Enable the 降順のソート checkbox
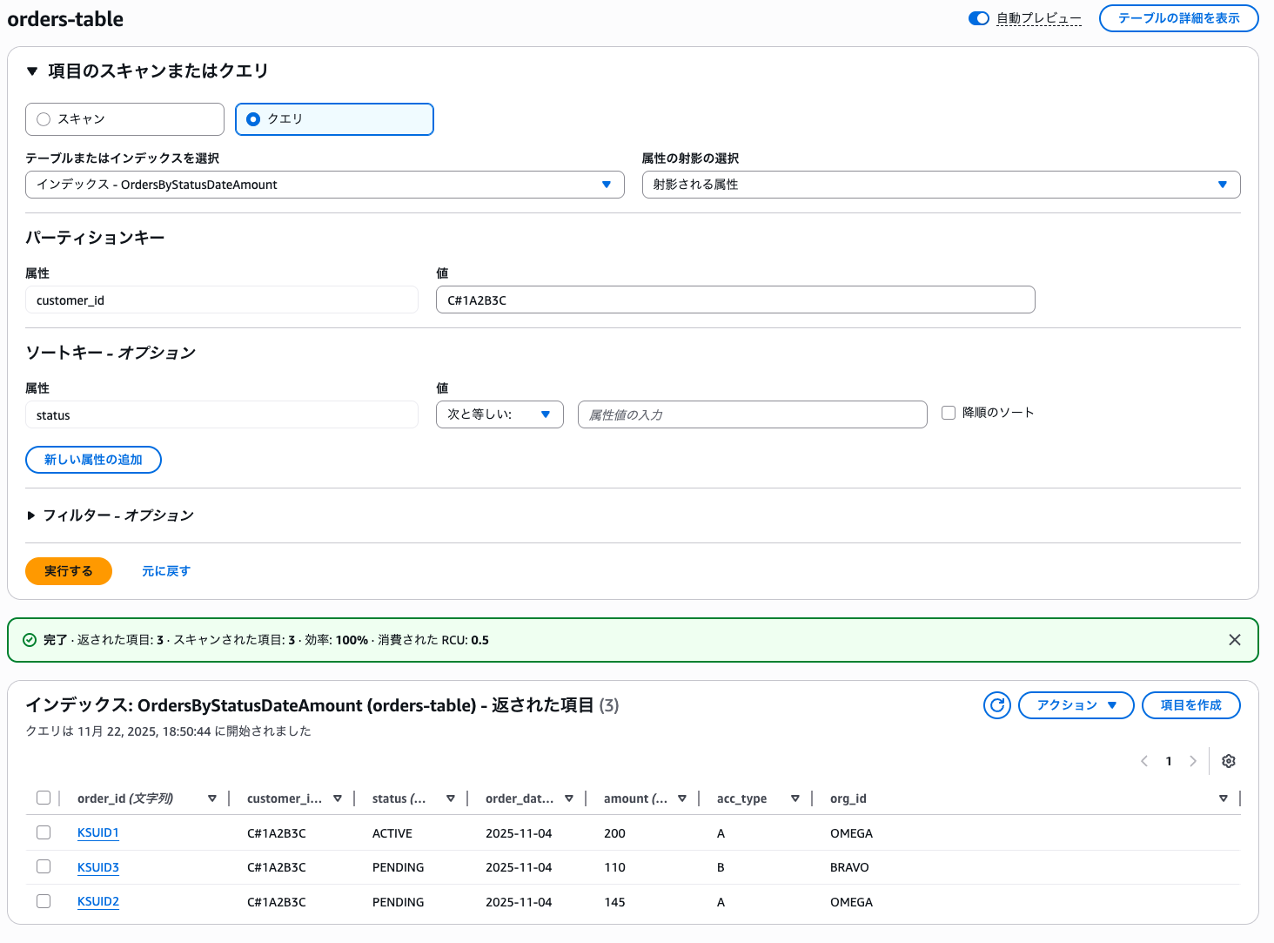Viewport: 1274px width, 943px height. tap(949, 413)
